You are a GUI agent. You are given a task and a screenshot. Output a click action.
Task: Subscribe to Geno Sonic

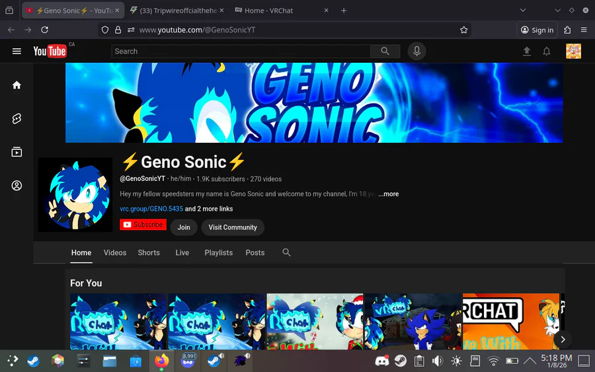pyautogui.click(x=143, y=225)
